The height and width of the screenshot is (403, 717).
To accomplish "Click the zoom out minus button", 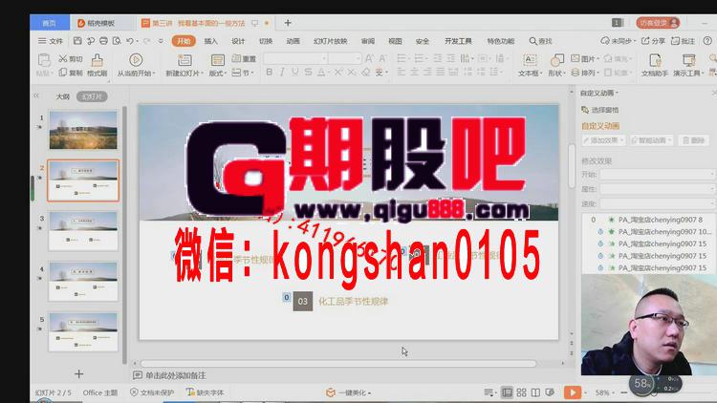I will point(624,392).
